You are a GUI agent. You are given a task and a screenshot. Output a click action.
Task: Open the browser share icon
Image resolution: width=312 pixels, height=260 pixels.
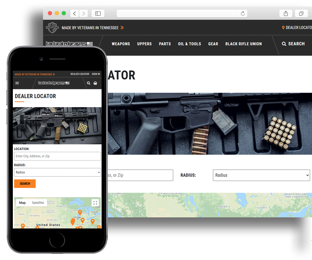(286, 14)
